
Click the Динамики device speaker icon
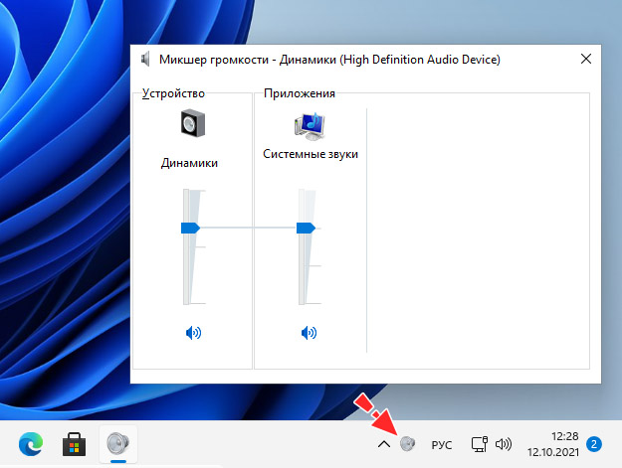coord(193,123)
